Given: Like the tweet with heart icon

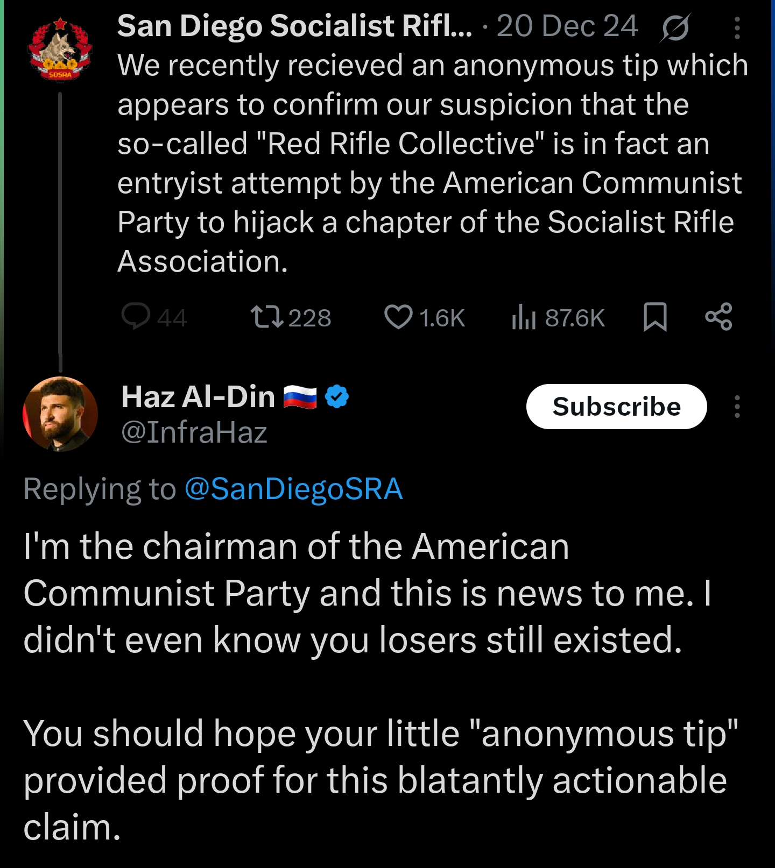Looking at the screenshot, I should pos(398,317).
